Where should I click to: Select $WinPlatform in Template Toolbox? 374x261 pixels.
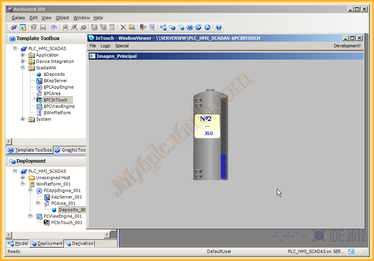57,113
